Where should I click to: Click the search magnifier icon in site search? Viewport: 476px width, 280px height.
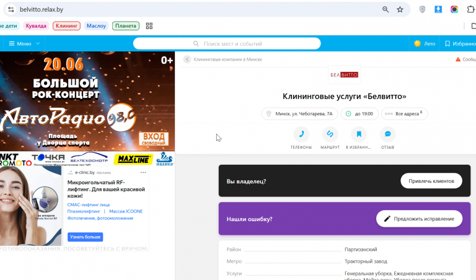click(x=196, y=44)
